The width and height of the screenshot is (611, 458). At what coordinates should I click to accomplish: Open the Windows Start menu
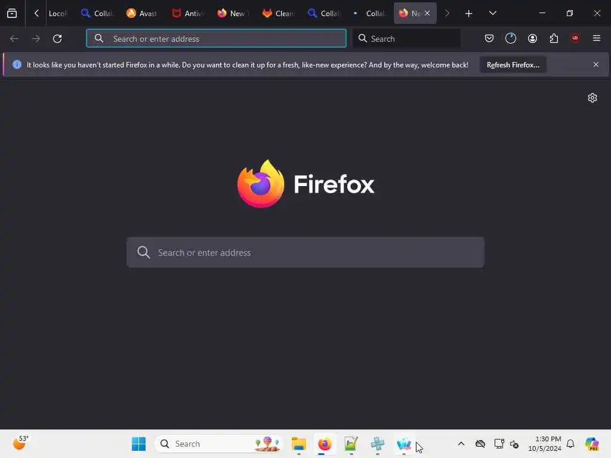[x=138, y=444]
